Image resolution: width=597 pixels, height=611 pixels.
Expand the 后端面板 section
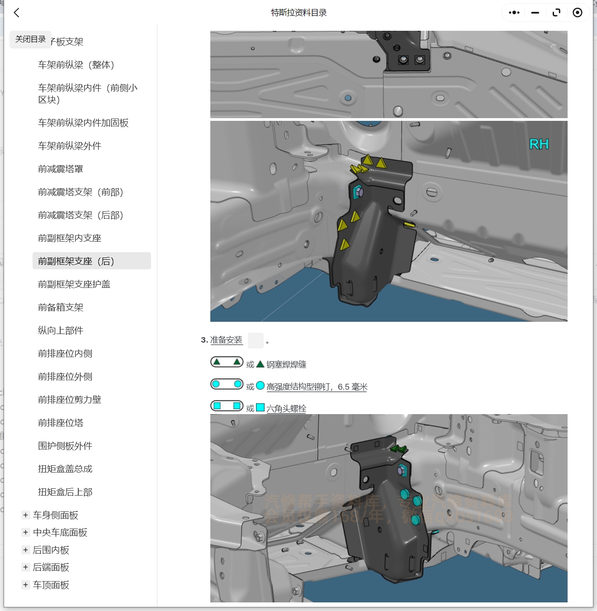tap(25, 567)
